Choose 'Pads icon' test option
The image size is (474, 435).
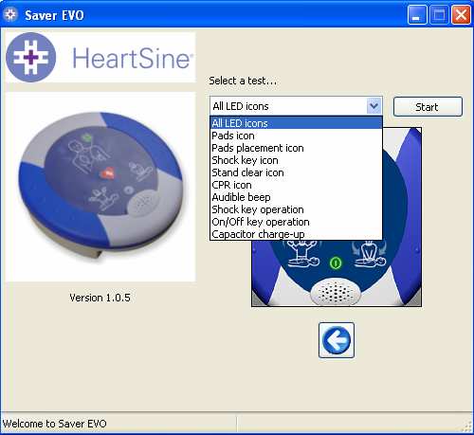(296, 136)
